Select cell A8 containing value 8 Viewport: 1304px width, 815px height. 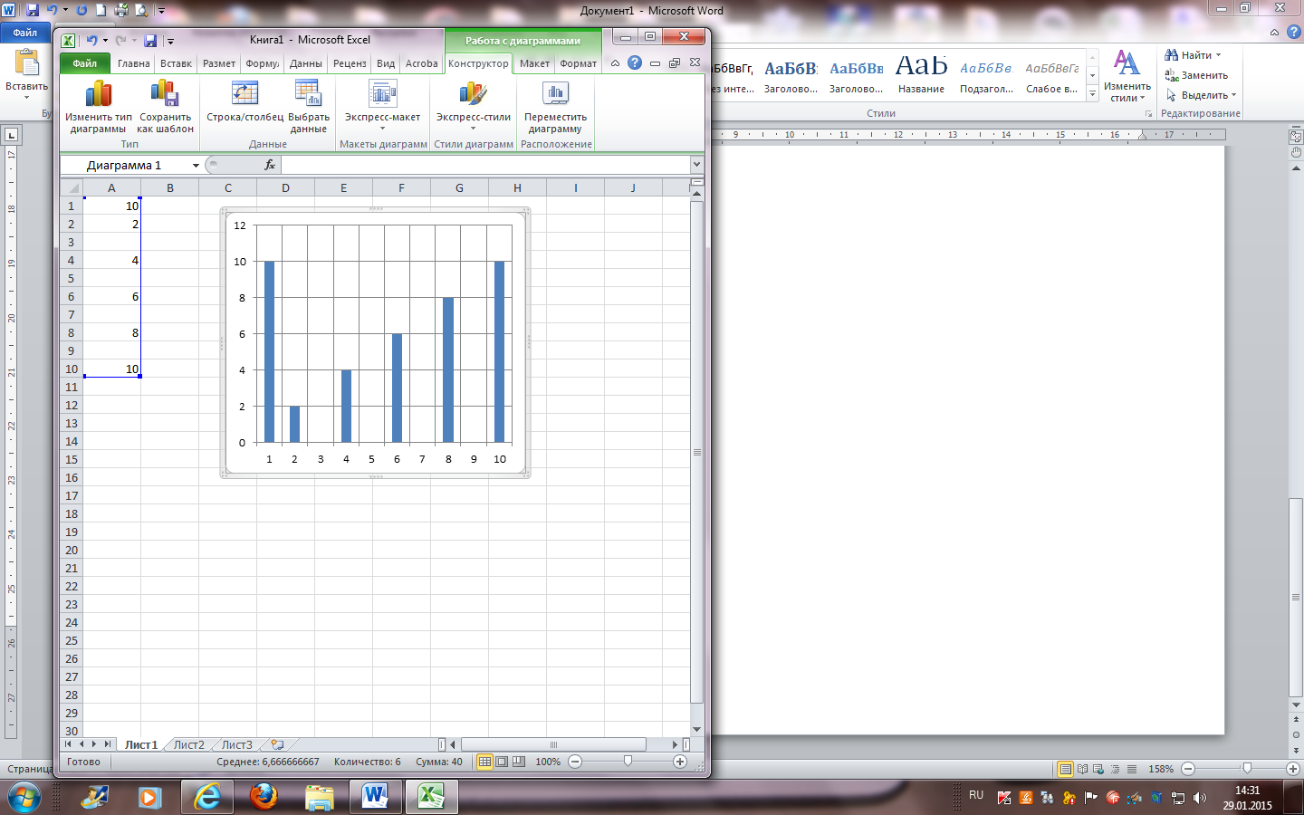click(x=111, y=332)
